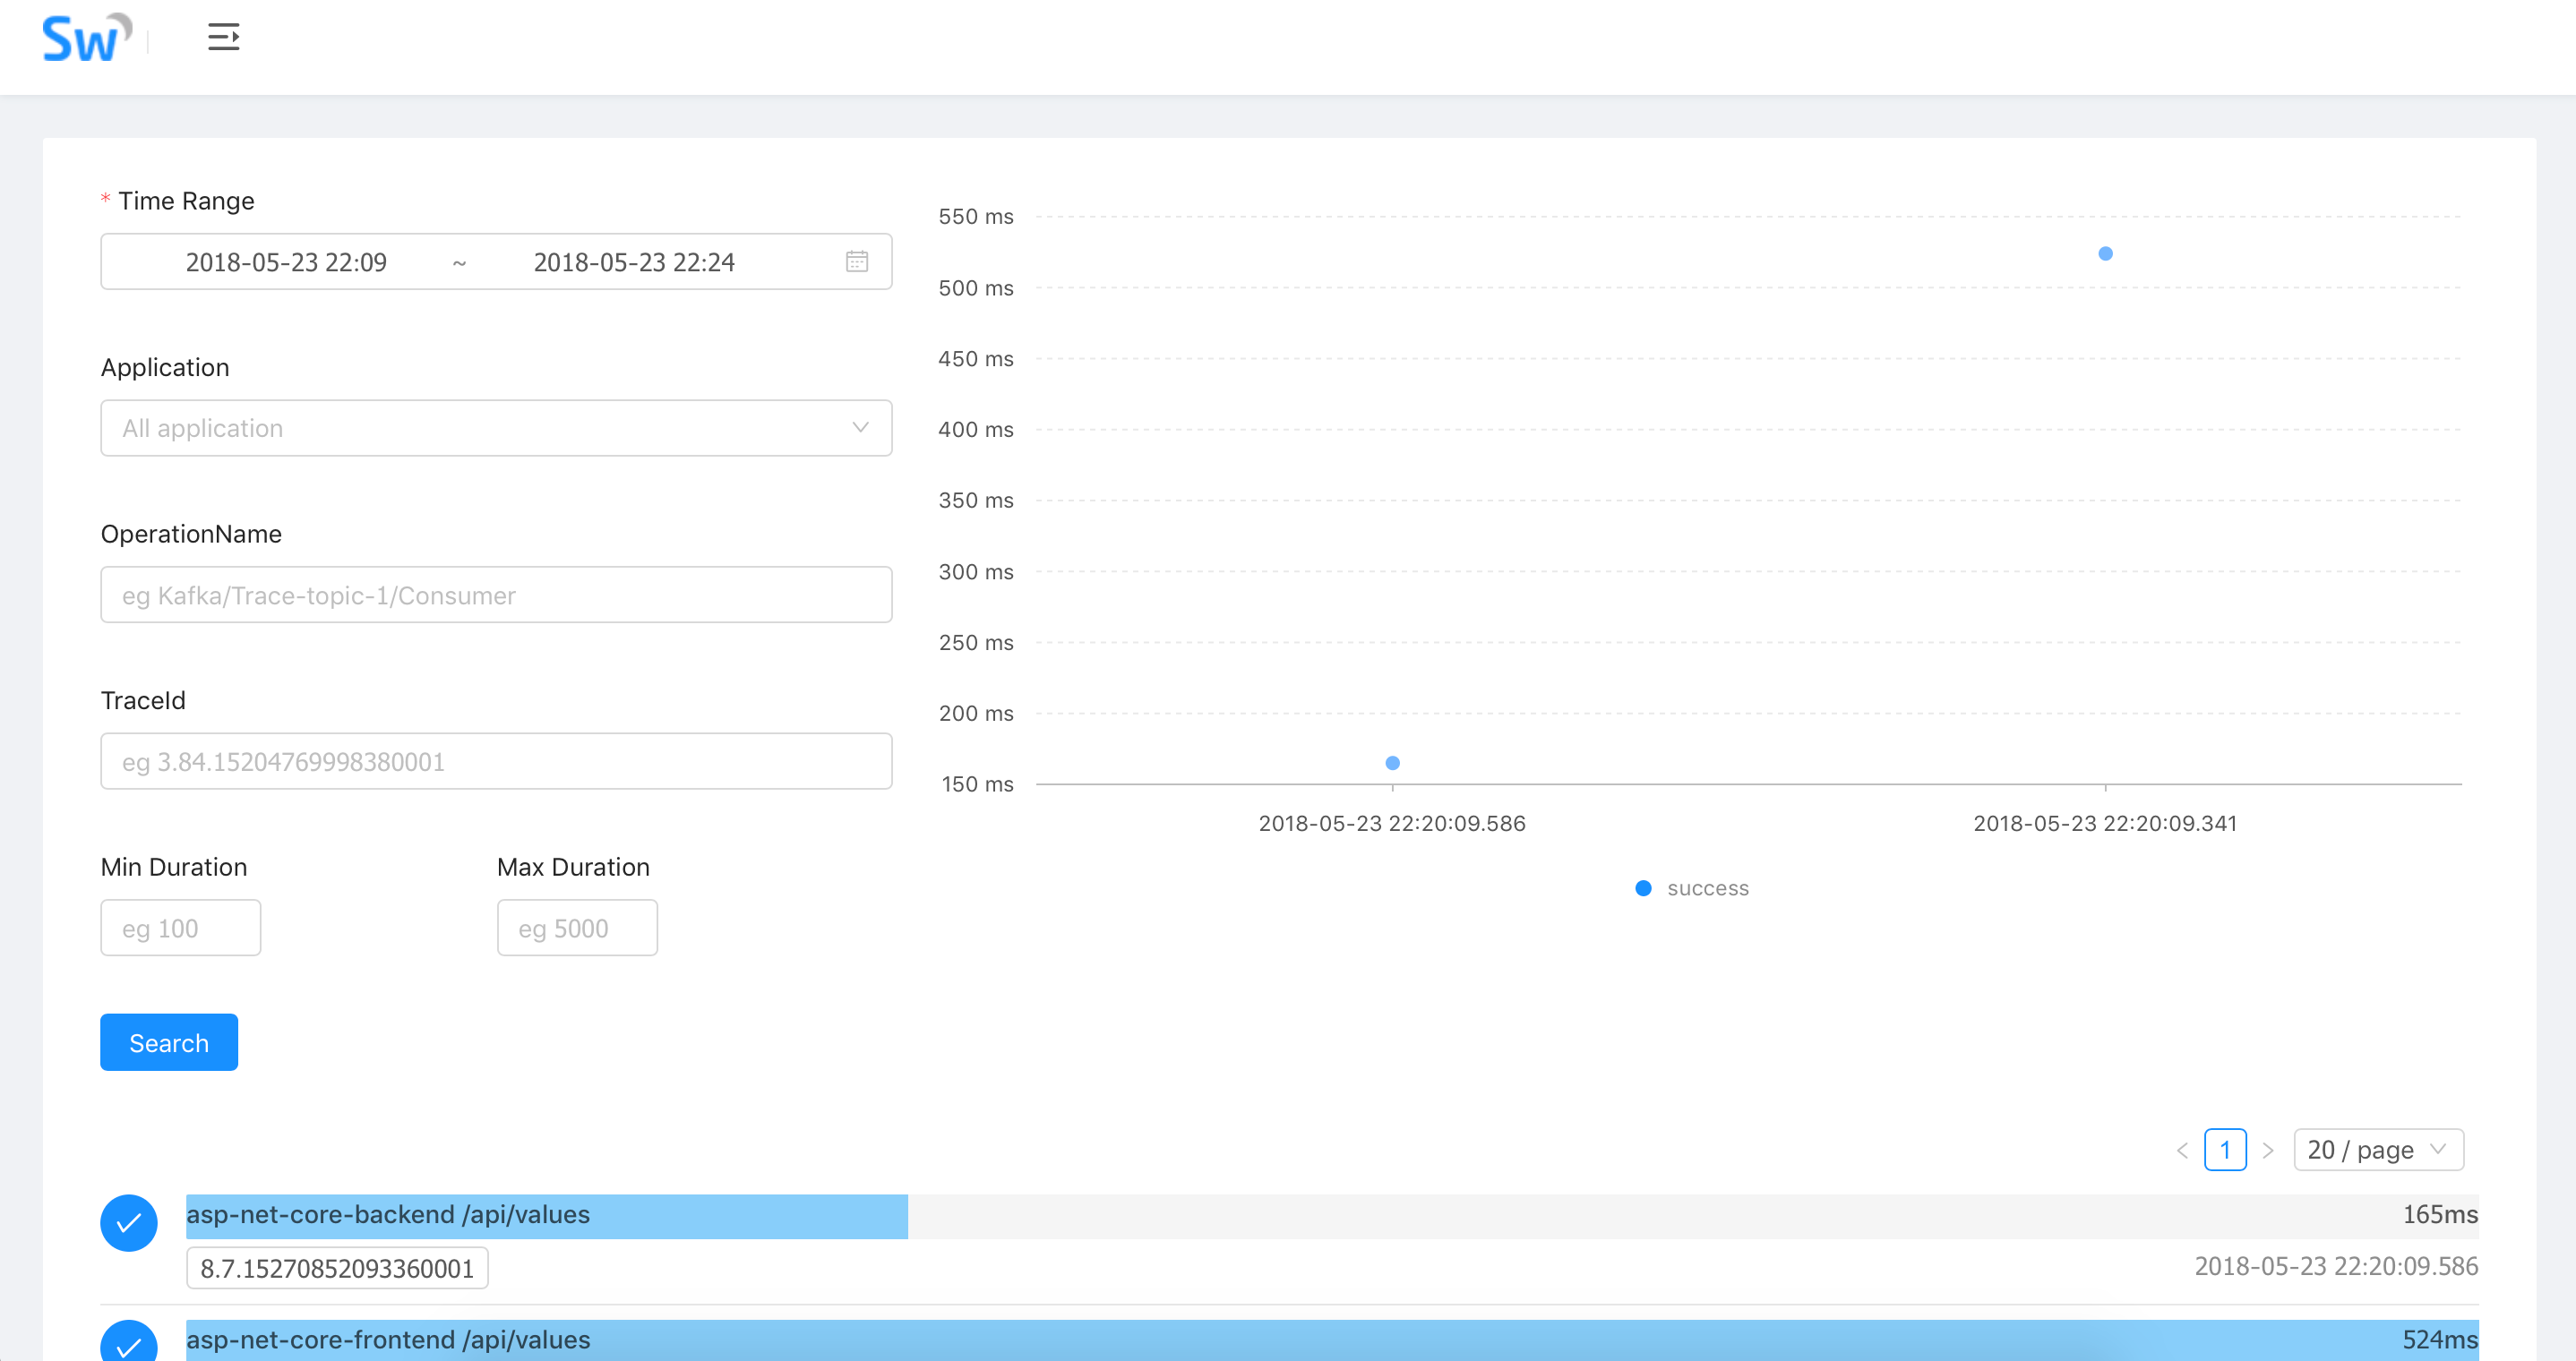Click page number 1 in pagination
This screenshot has height=1361, width=2576.
[2226, 1150]
